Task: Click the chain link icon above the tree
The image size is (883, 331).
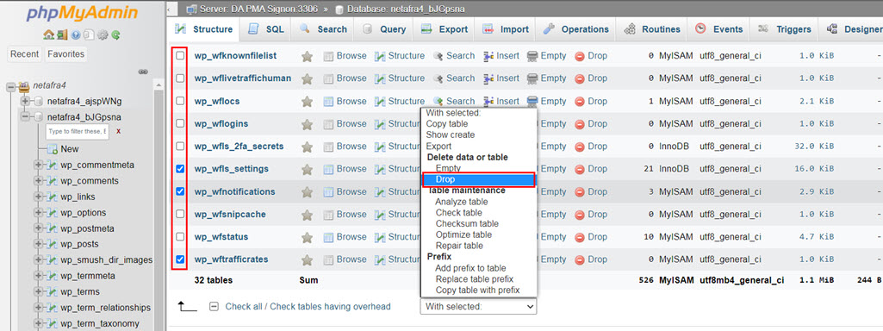Action: coord(143,72)
